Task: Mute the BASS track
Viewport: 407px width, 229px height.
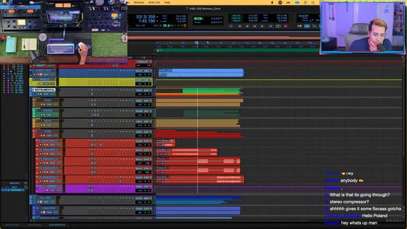Action: point(45,104)
